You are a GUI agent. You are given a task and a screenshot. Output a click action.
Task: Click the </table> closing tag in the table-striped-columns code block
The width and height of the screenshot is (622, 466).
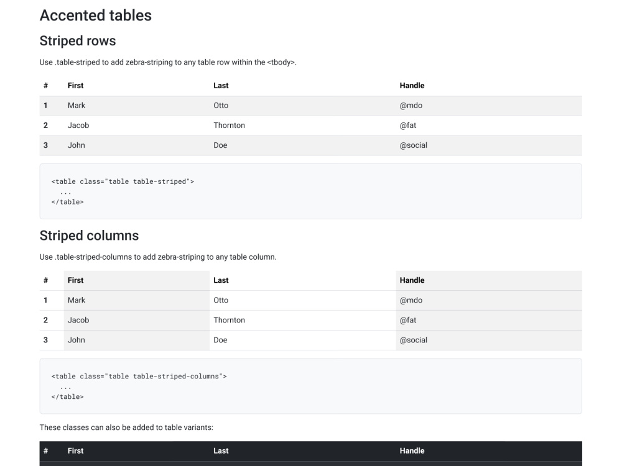pos(67,396)
